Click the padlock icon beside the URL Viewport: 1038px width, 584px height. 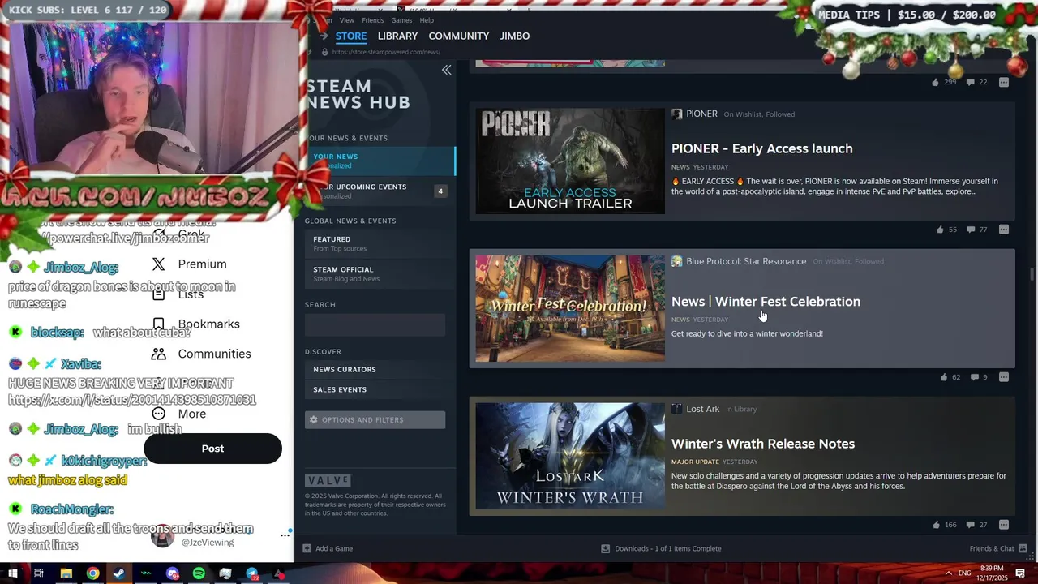324,52
